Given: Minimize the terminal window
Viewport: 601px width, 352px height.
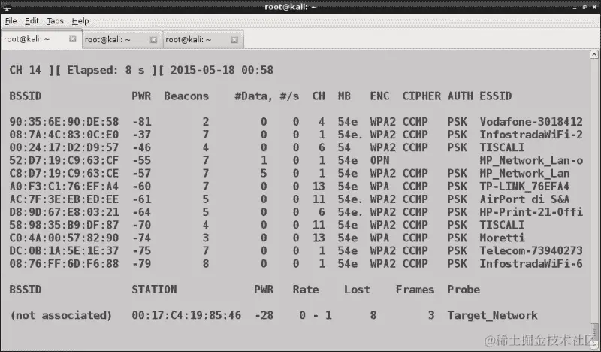Looking at the screenshot, I should pos(575,8).
